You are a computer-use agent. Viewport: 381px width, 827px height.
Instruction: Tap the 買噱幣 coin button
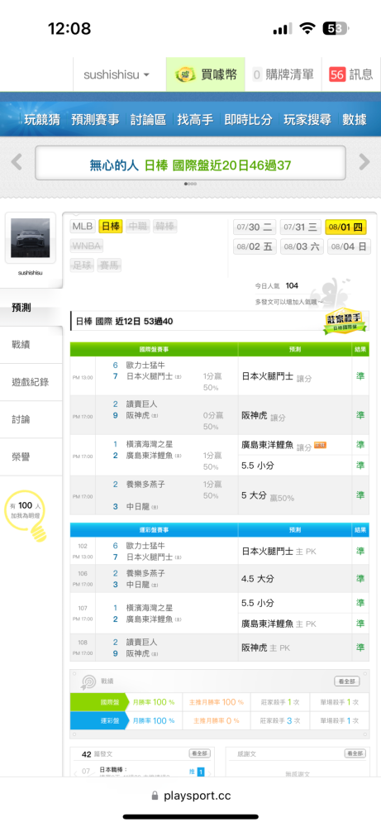[206, 75]
